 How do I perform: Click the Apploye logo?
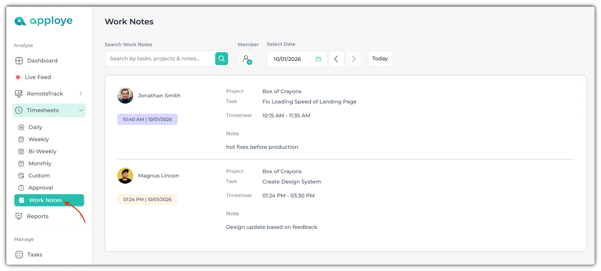[44, 21]
